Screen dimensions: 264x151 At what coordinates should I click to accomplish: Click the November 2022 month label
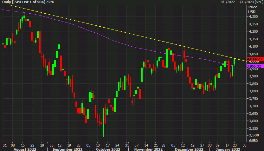(x=148, y=149)
